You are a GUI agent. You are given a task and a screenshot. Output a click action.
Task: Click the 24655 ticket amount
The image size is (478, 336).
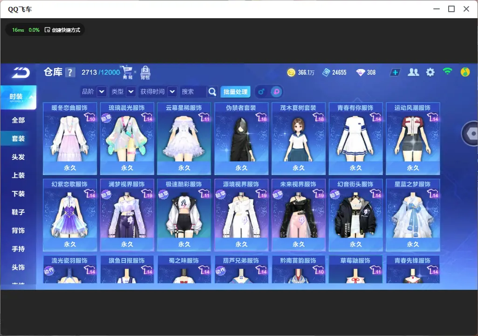[x=339, y=72]
